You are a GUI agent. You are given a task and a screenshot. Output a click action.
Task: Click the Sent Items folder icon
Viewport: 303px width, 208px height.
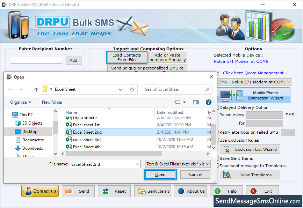click(142, 191)
